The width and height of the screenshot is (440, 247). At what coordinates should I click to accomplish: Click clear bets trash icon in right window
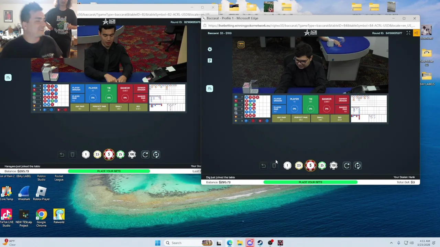274,166
